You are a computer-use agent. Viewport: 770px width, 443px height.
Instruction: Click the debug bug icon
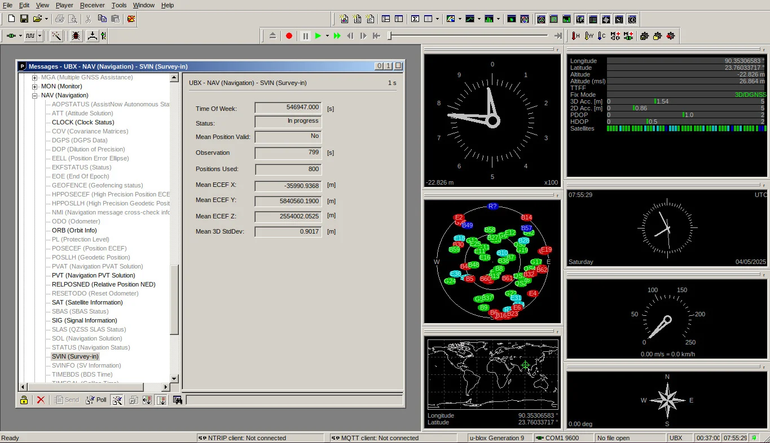tap(75, 35)
